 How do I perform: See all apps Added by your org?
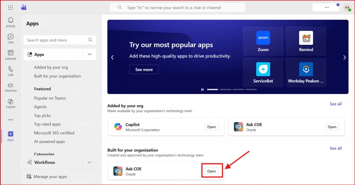[x=336, y=104]
